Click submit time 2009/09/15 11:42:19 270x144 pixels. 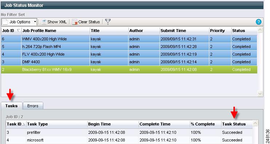click(178, 55)
